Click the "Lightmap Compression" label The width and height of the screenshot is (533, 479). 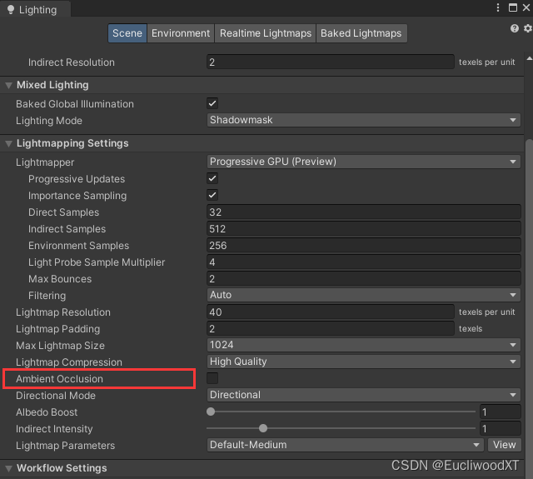tap(69, 362)
